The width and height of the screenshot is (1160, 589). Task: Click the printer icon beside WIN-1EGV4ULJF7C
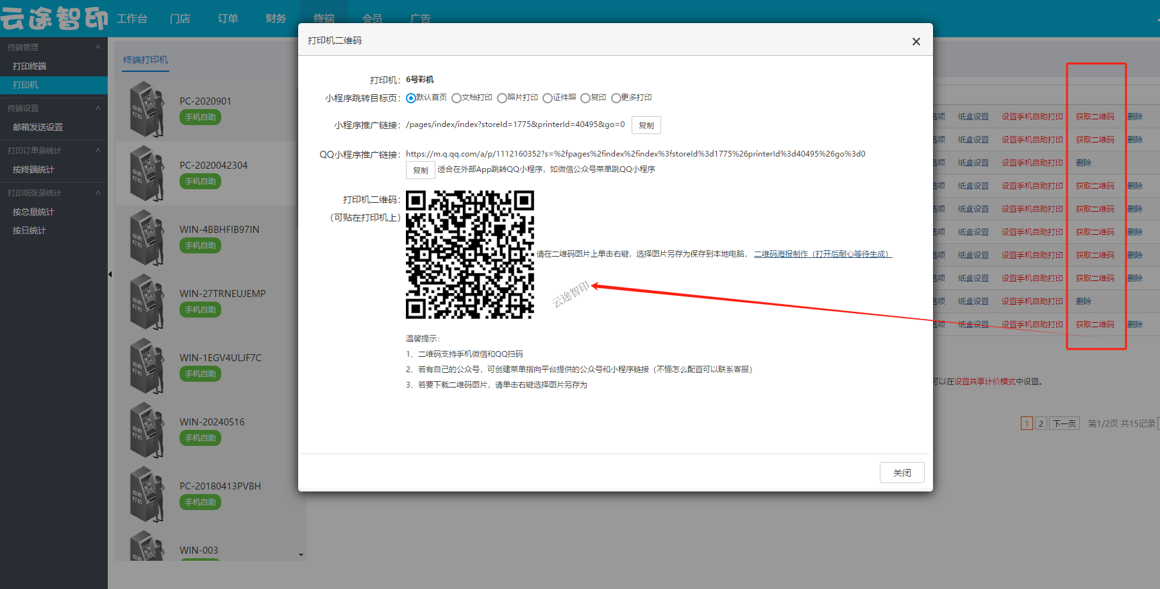[147, 366]
